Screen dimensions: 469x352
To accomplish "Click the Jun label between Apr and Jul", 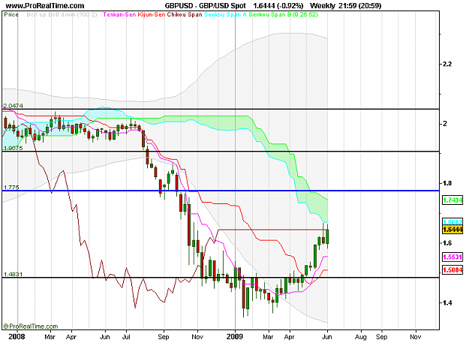I will 105,337.
